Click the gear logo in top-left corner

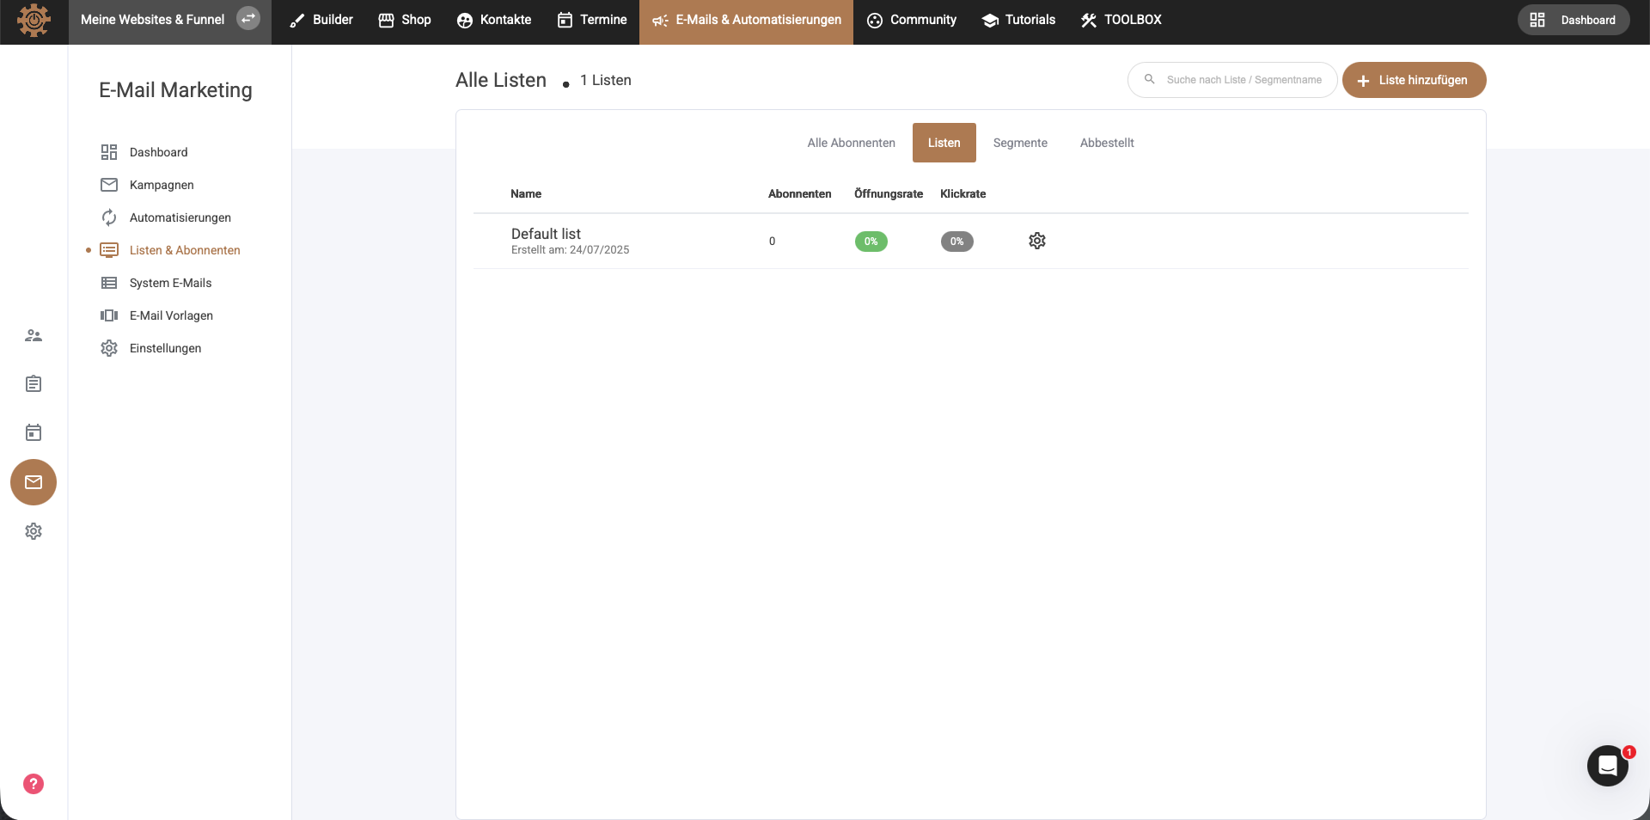pos(34,20)
